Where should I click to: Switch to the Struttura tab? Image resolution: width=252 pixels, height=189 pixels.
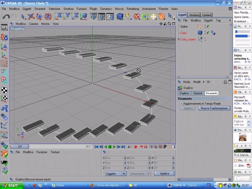[194, 15]
